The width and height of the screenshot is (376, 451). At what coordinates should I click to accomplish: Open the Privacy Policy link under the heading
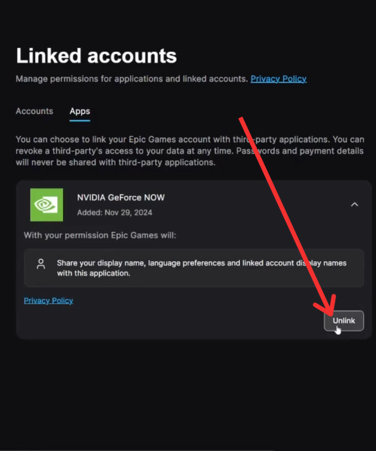(278, 79)
